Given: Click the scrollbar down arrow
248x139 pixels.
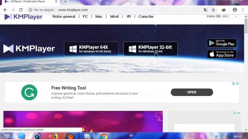Looking at the screenshot, I should [246, 130].
